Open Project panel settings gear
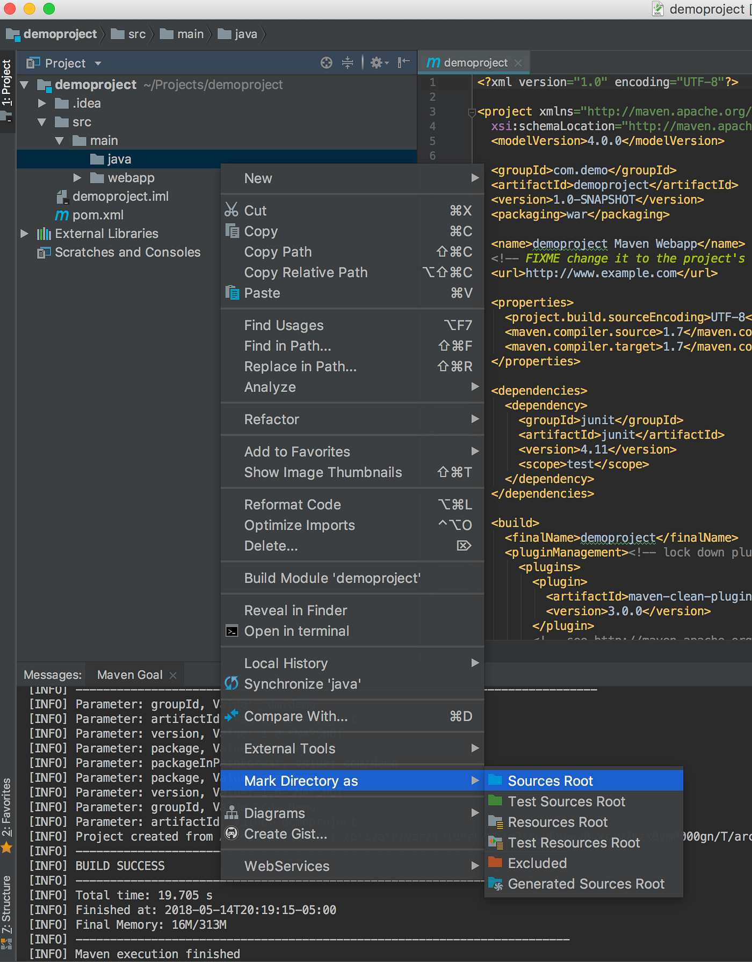Viewport: 752px width, 962px height. [379, 63]
